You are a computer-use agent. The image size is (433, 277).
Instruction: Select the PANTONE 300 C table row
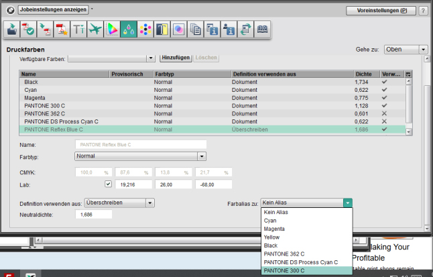coord(212,105)
